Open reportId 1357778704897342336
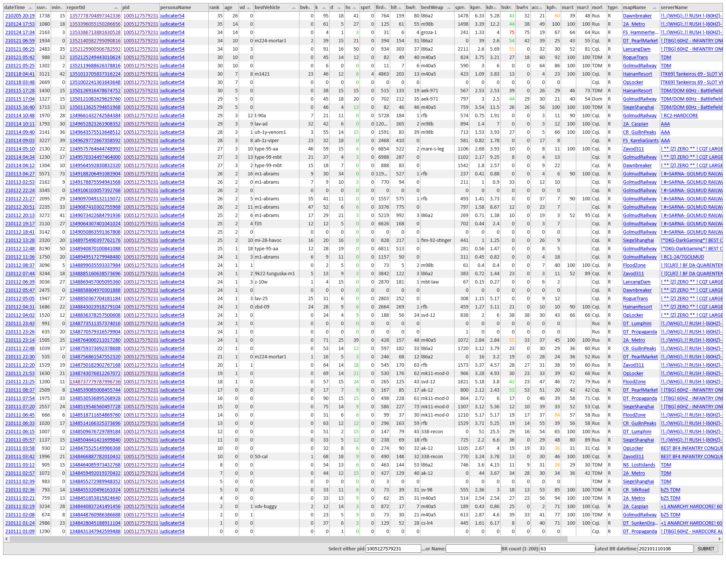726x561 pixels. click(x=95, y=16)
